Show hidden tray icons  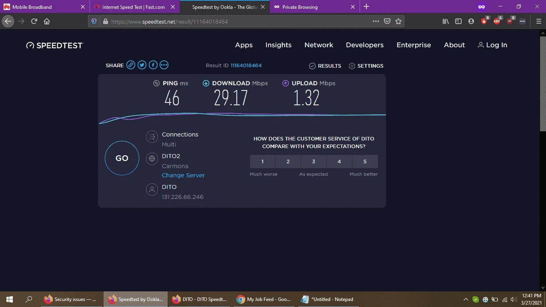[466, 299]
